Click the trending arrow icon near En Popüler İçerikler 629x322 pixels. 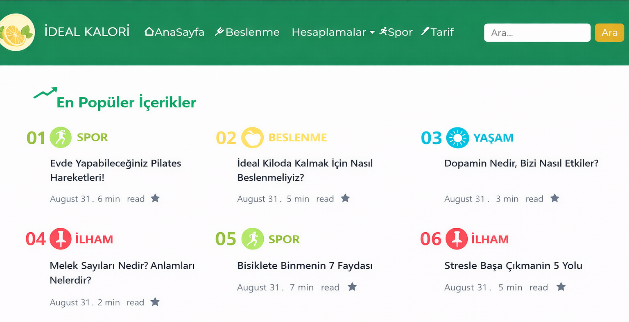pyautogui.click(x=45, y=93)
